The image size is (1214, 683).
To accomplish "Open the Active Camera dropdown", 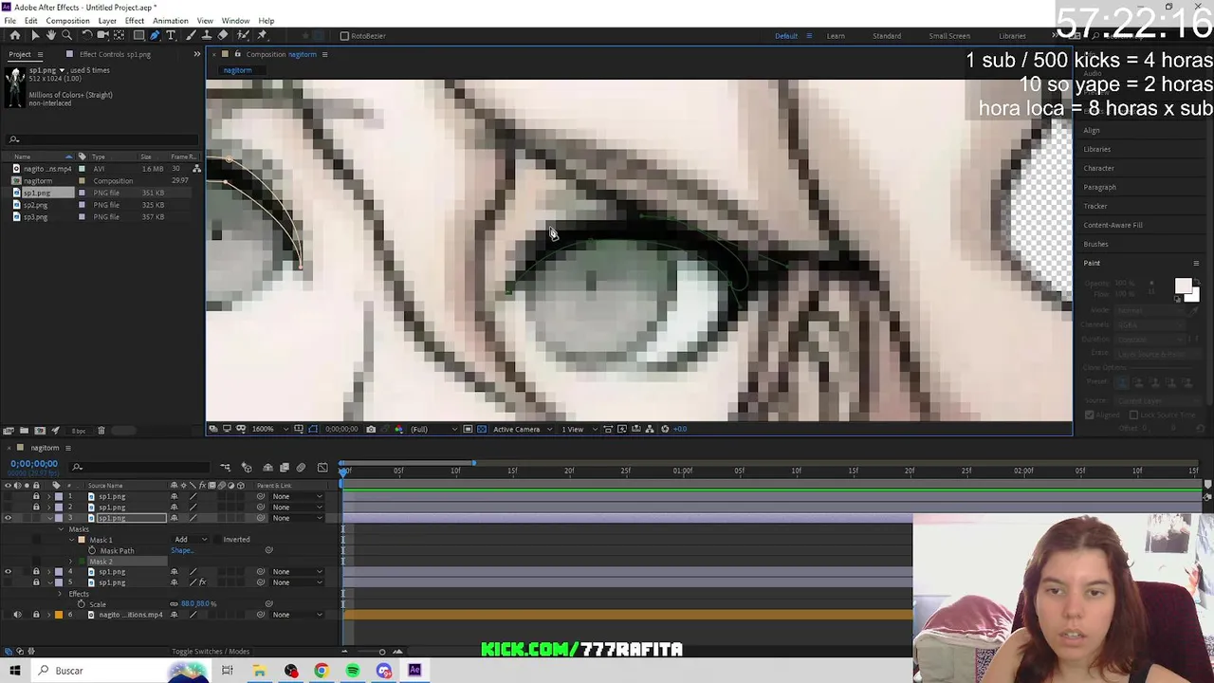I will click(523, 429).
